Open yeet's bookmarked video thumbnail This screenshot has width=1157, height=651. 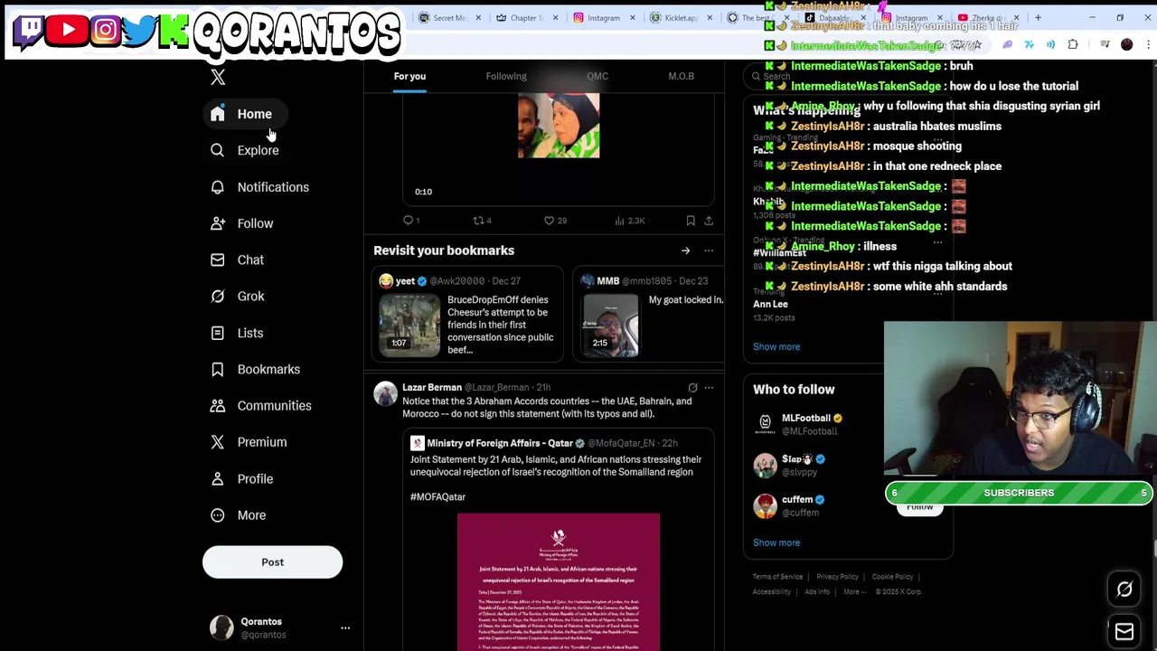pos(410,324)
